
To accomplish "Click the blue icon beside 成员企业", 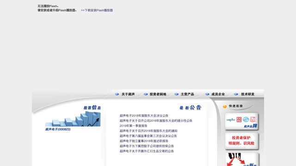I will point(207,94).
